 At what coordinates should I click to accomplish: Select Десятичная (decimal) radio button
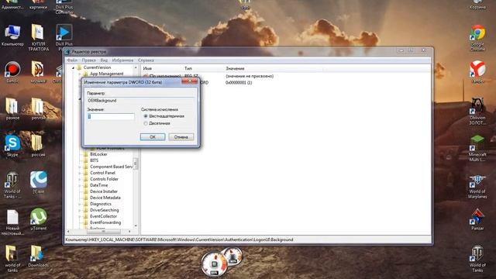click(x=146, y=123)
